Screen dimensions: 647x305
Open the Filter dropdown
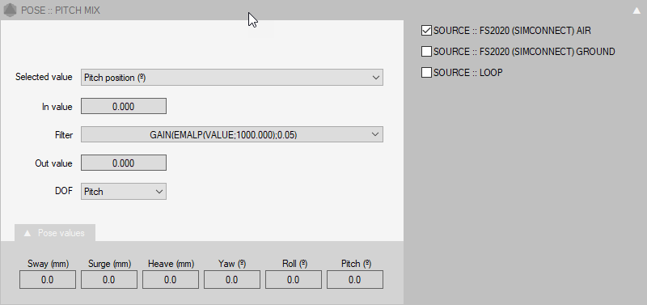pyautogui.click(x=232, y=134)
